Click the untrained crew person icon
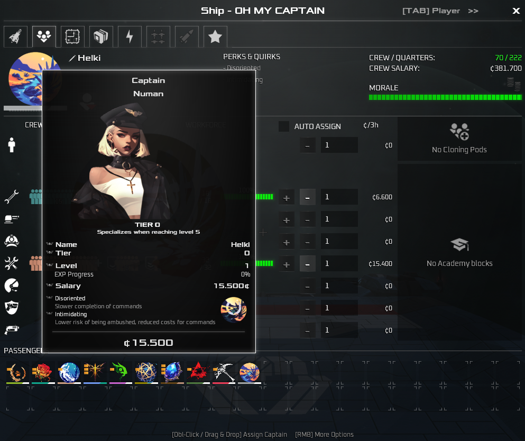 click(x=12, y=145)
